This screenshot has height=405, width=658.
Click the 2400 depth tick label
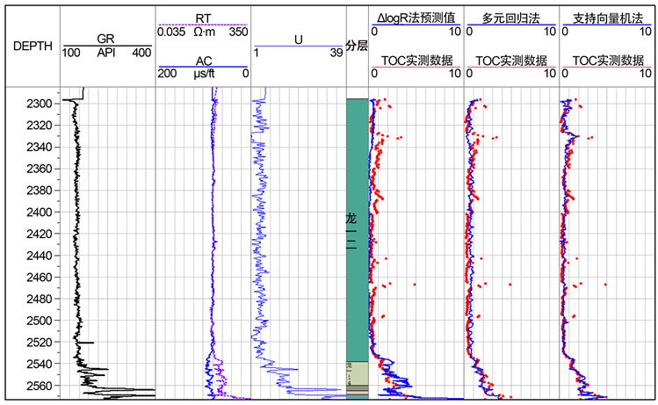tap(40, 212)
